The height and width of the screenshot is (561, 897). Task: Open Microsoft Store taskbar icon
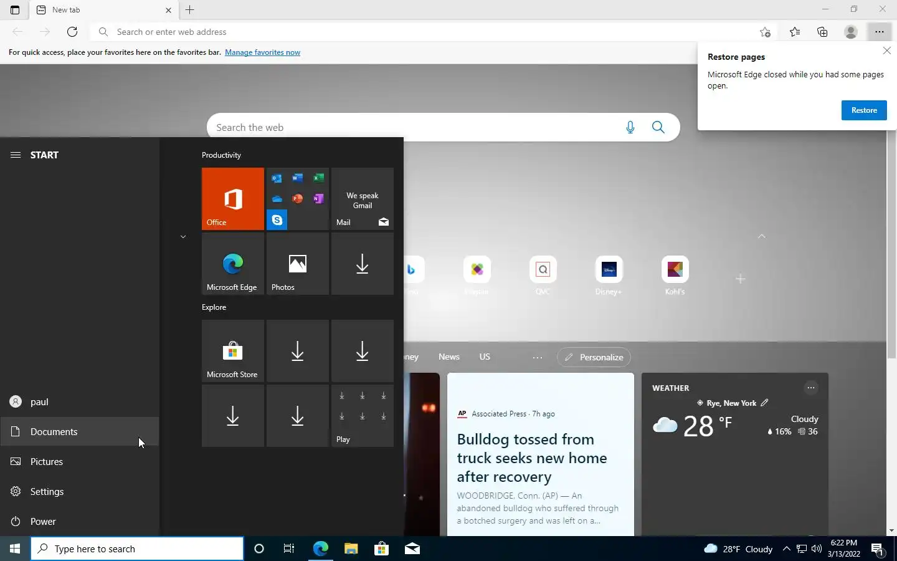tap(381, 549)
